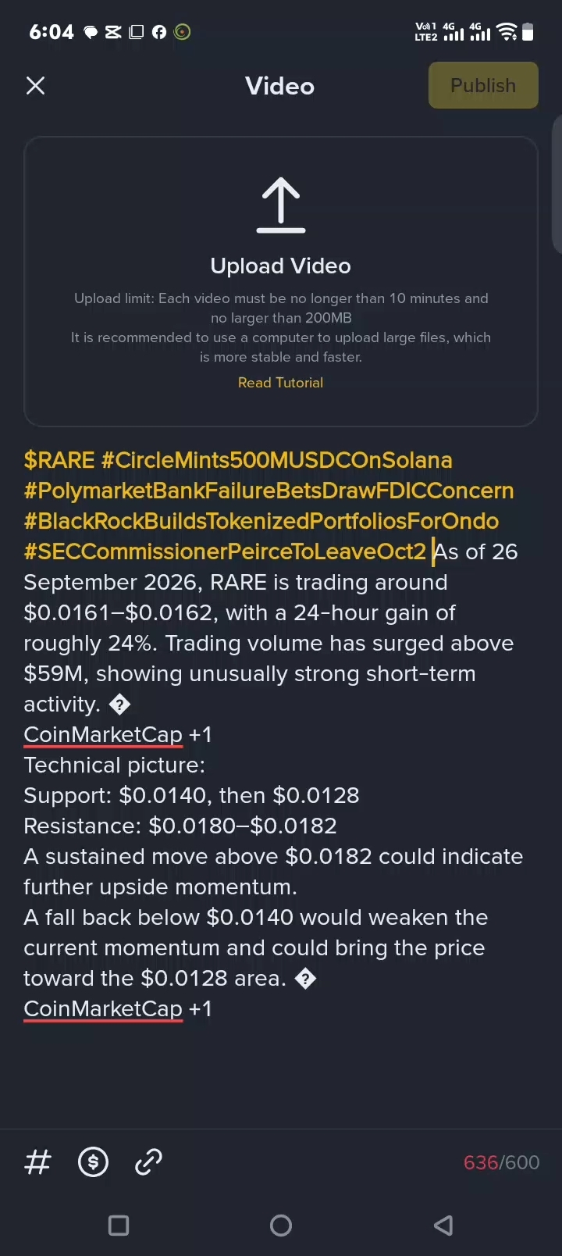This screenshot has width=562, height=1256.
Task: Tap the first underlined CoinMarketCap word
Action: pos(103,735)
